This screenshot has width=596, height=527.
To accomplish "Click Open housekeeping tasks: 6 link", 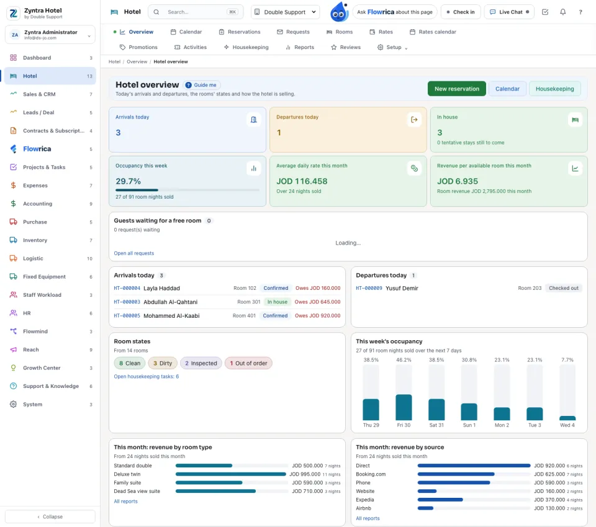I will (147, 377).
